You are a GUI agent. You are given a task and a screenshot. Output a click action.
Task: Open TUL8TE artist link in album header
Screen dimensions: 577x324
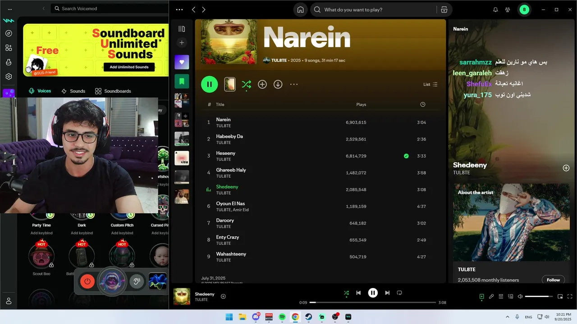[279, 60]
